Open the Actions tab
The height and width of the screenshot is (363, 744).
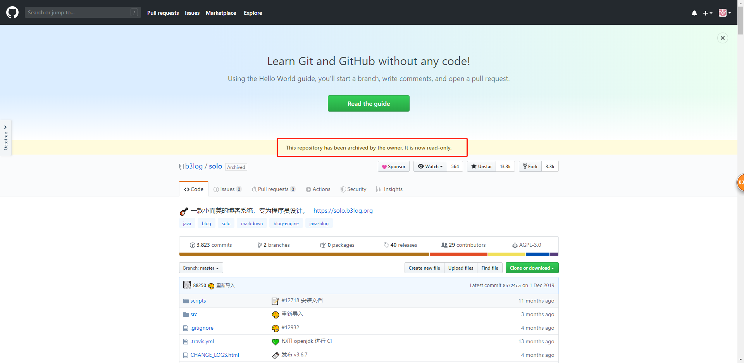coord(318,189)
